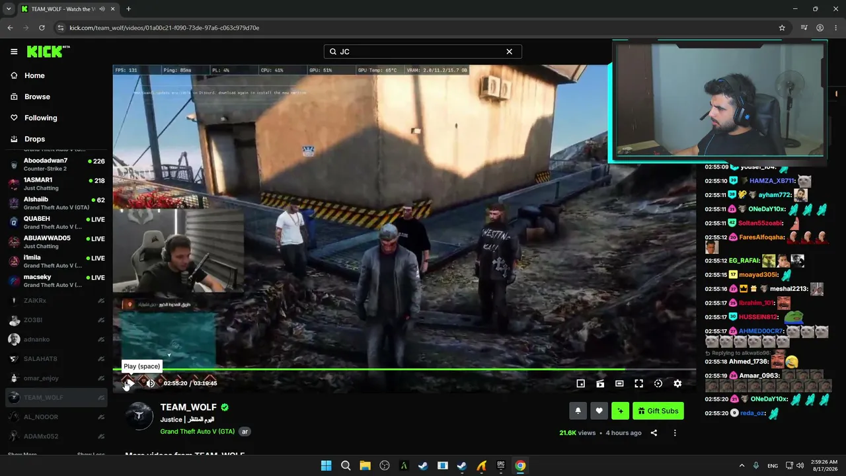Open i1mila's live channel

[x=56, y=262]
